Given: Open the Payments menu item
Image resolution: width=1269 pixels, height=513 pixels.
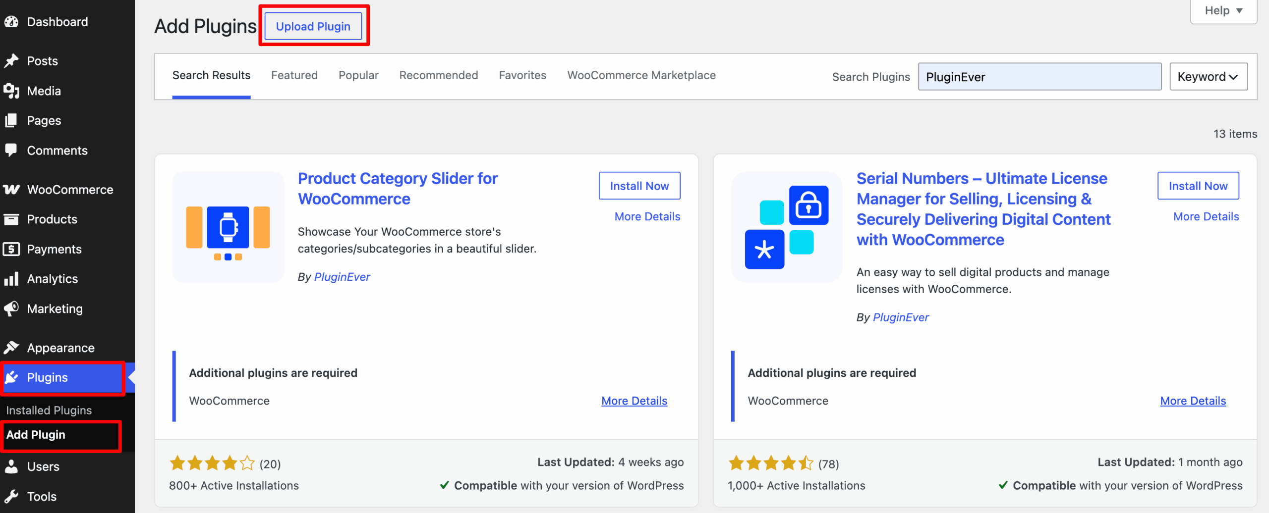Looking at the screenshot, I should pos(67,249).
